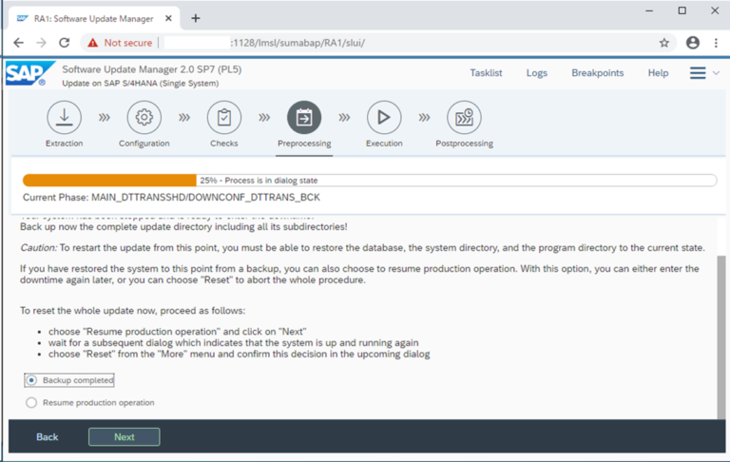Expand the dropdown arrow beside More menu
Viewport: 730px width, 462px height.
(x=716, y=73)
